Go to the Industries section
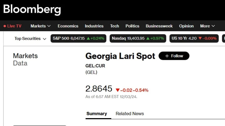 pyautogui.click(x=94, y=26)
